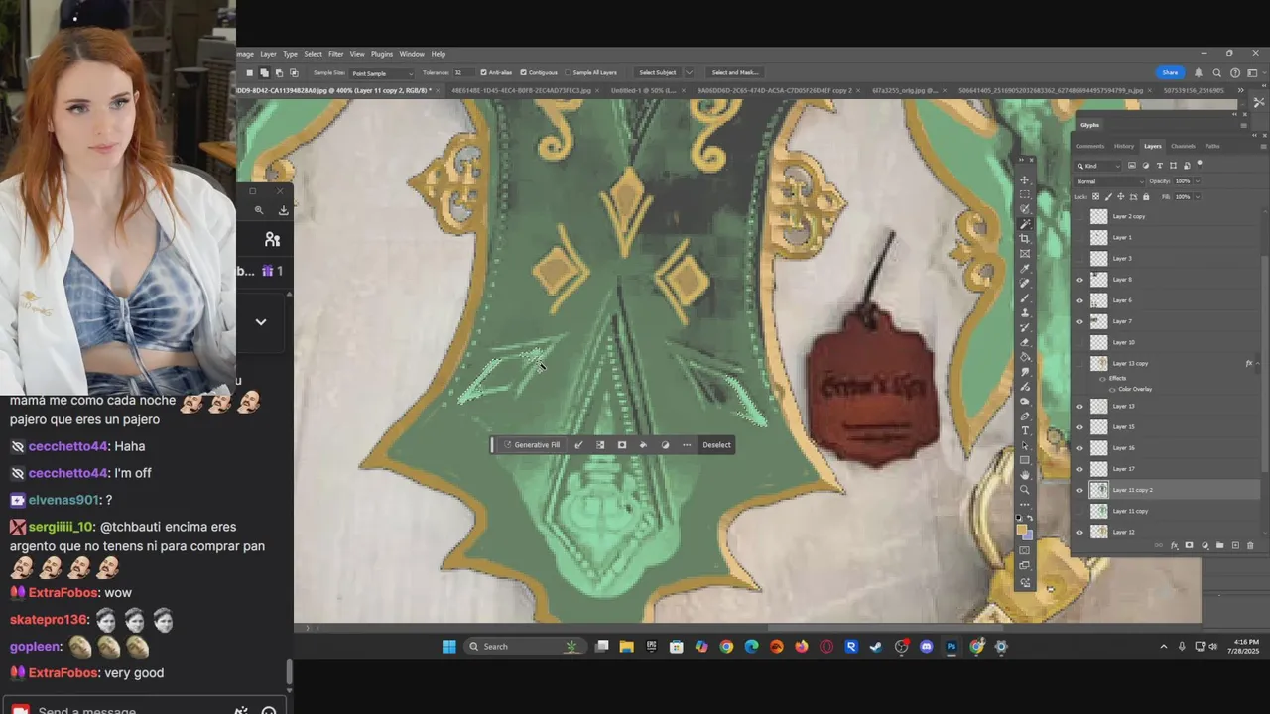Select the Lasso tool
The width and height of the screenshot is (1270, 714).
[1025, 209]
